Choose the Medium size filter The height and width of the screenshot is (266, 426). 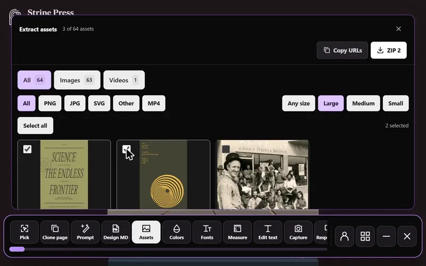(363, 103)
